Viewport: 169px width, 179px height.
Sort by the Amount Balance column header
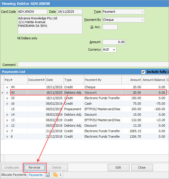(154, 80)
